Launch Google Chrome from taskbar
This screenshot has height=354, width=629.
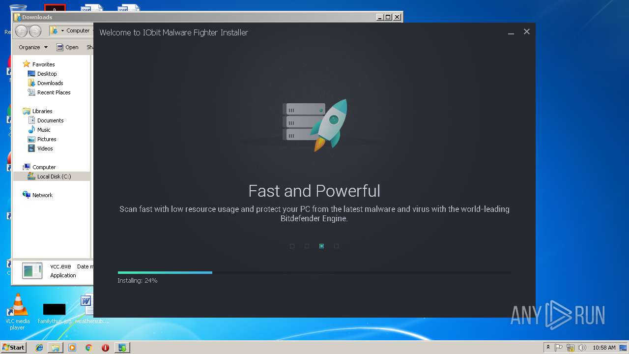(x=88, y=348)
